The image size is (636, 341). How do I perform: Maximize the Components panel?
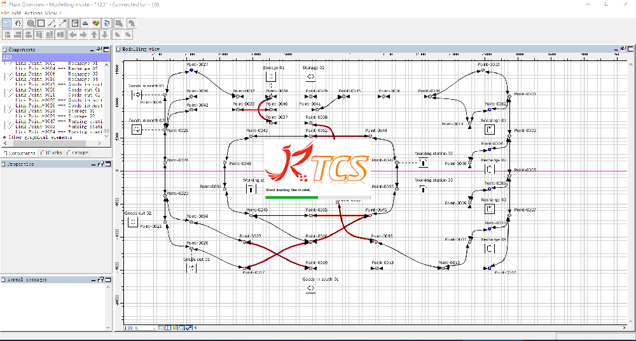pyautogui.click(x=106, y=50)
